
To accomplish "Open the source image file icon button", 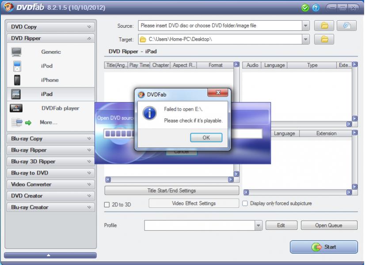I will [x=346, y=26].
